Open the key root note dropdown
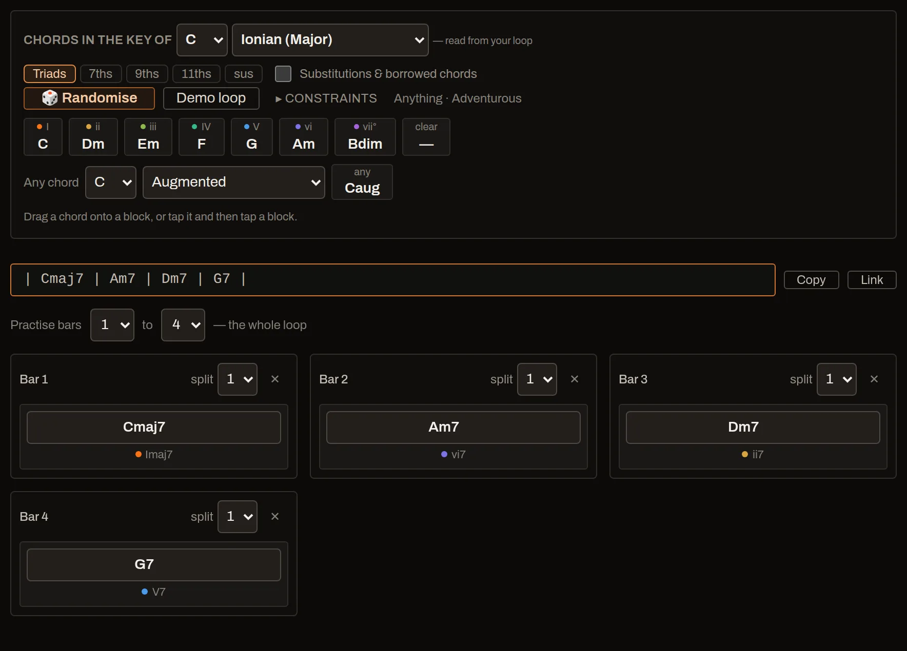 (202, 40)
